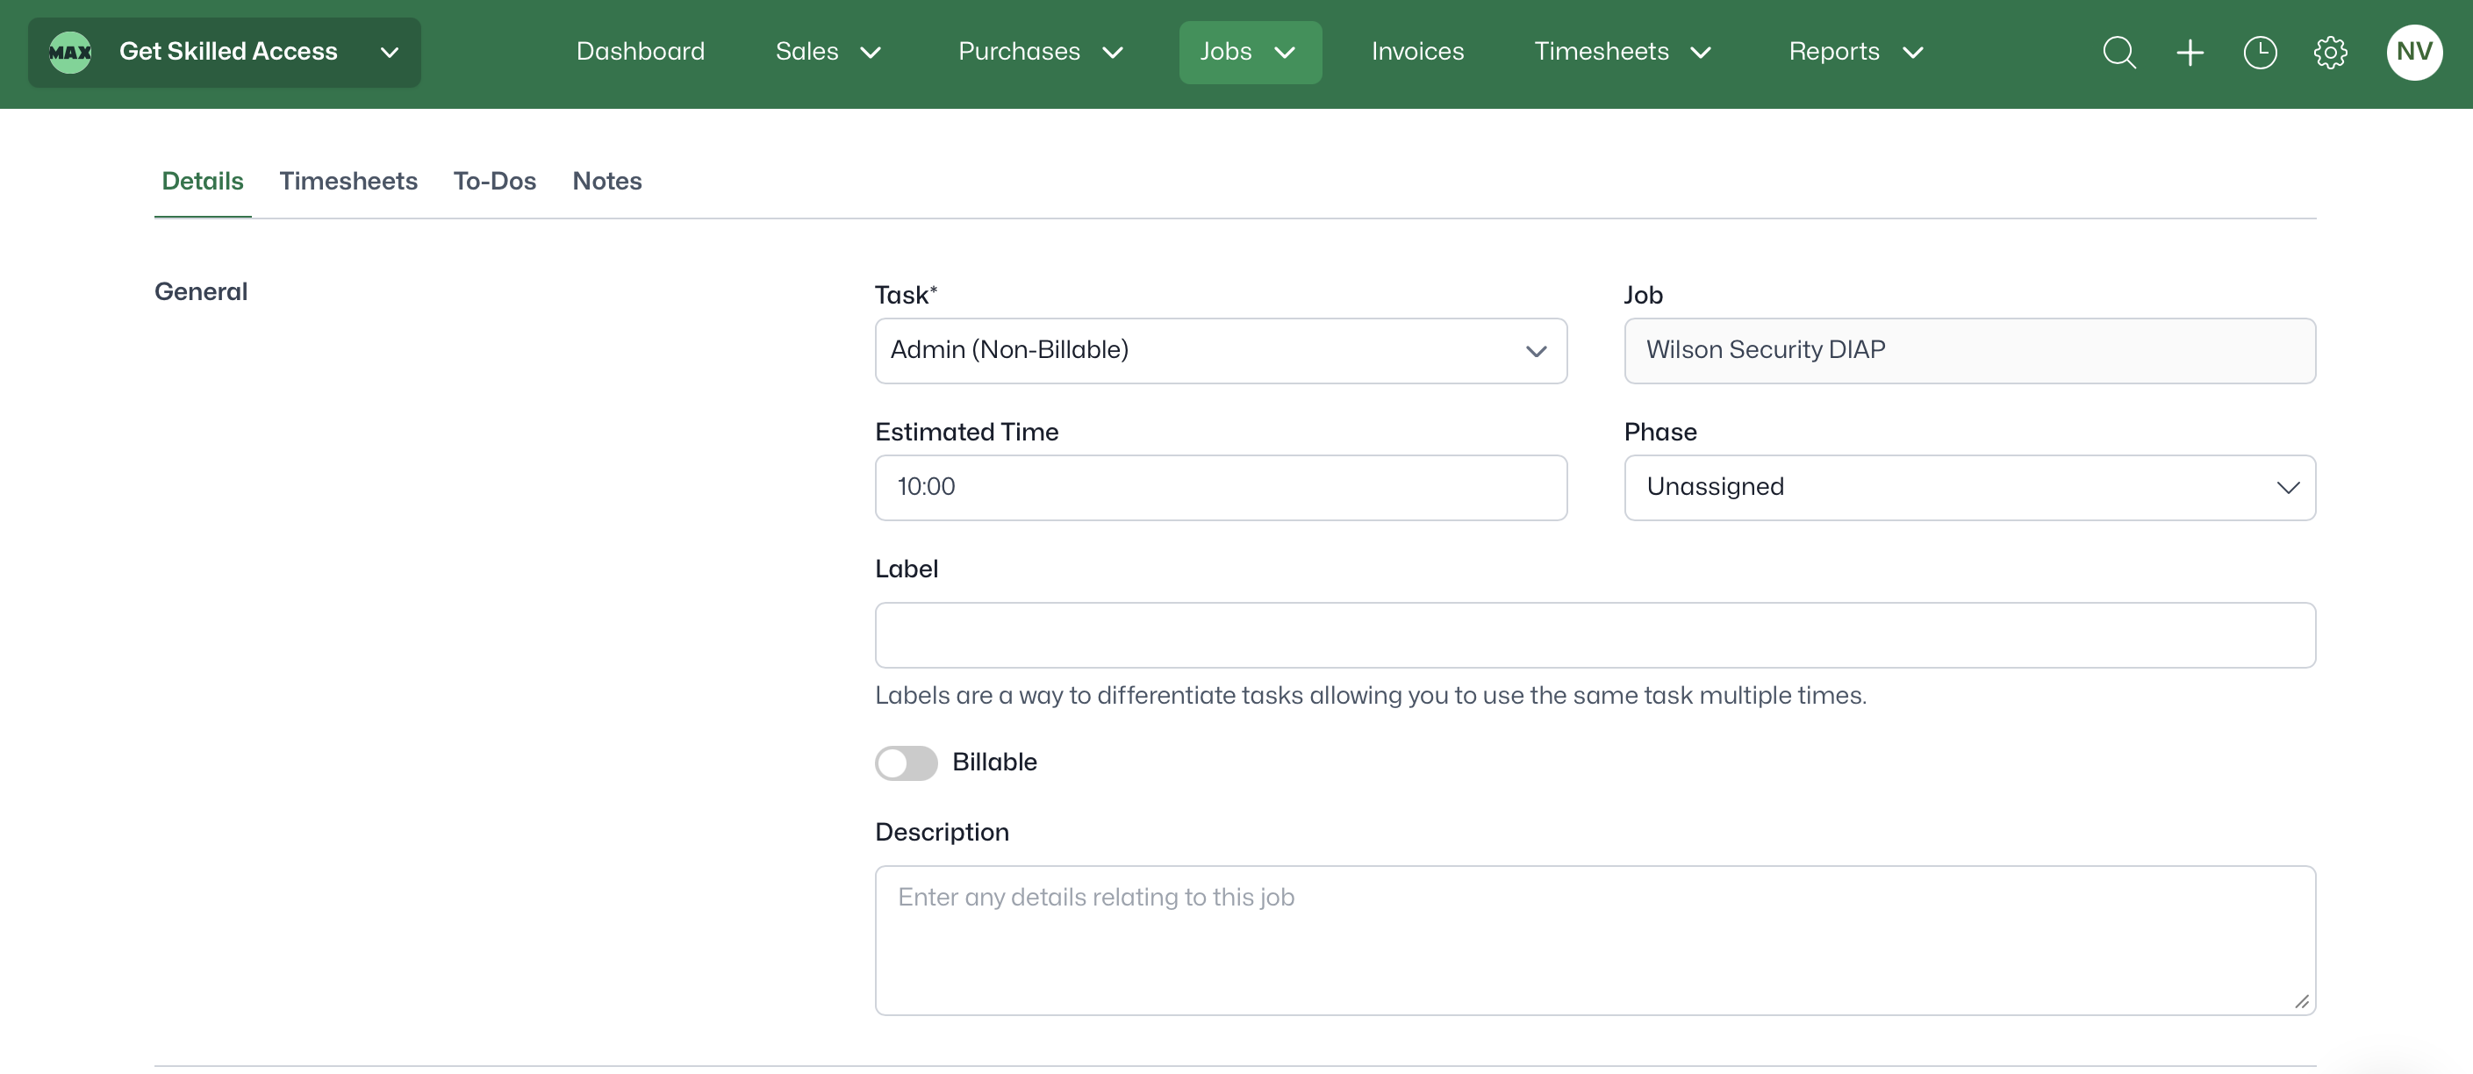Switch to the Timesheets tab under job
Image resolution: width=2473 pixels, height=1074 pixels.
tap(348, 182)
